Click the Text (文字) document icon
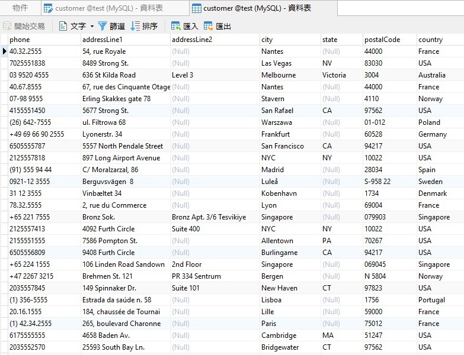Screen dimensions: 464x355 tap(63, 26)
